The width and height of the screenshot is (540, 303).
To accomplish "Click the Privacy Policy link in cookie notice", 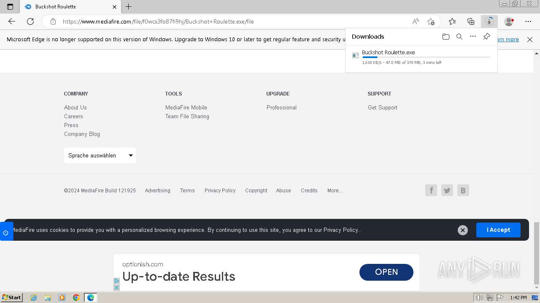I will pos(341,230).
